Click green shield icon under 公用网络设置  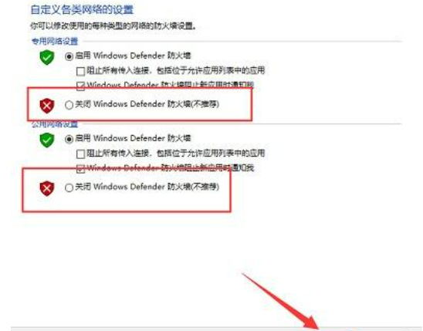pyautogui.click(x=46, y=140)
